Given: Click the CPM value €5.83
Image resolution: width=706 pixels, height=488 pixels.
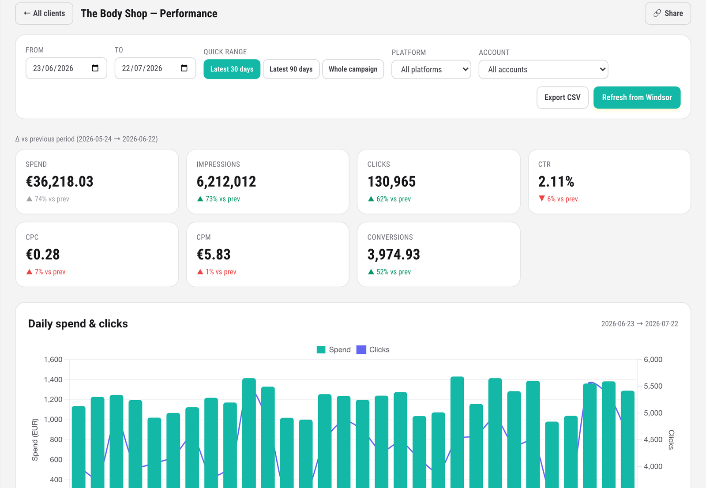Looking at the screenshot, I should [214, 255].
